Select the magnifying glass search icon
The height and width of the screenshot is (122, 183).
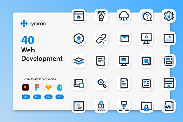(101, 84)
